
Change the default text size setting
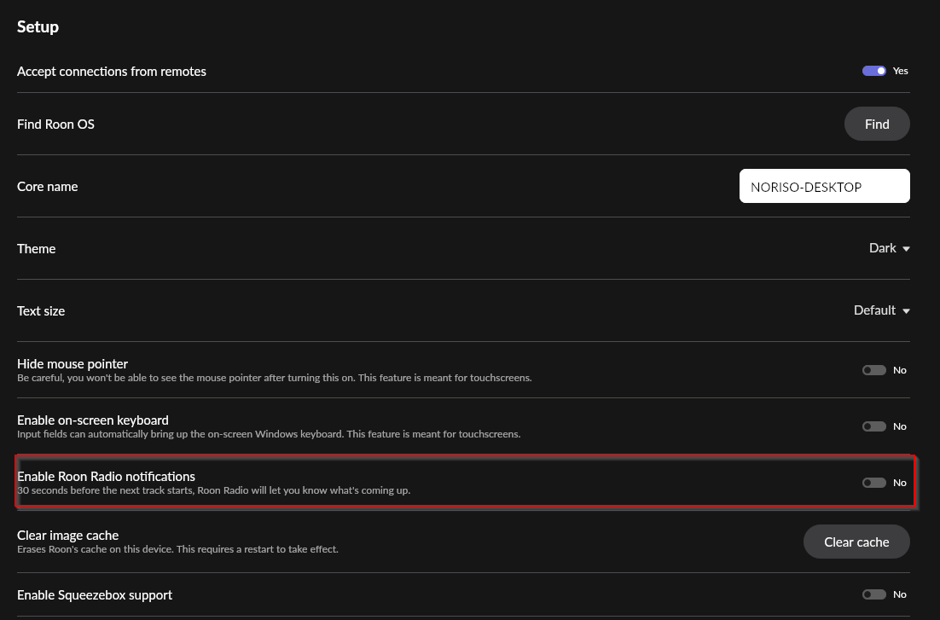pyautogui.click(x=880, y=310)
